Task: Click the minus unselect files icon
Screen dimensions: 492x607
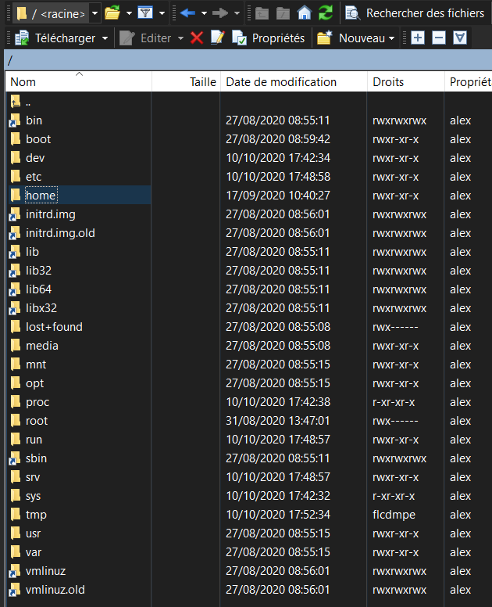Action: tap(439, 38)
